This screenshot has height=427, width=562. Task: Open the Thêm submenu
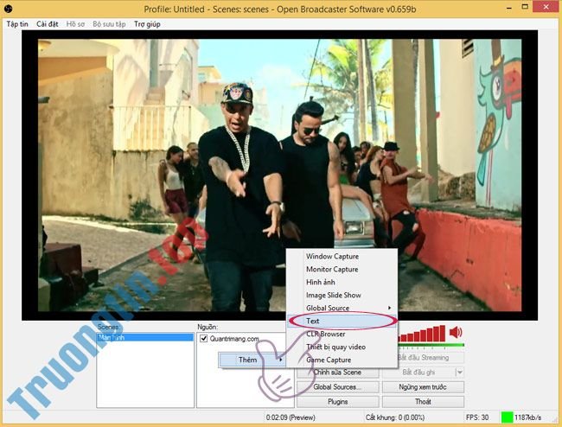252,360
